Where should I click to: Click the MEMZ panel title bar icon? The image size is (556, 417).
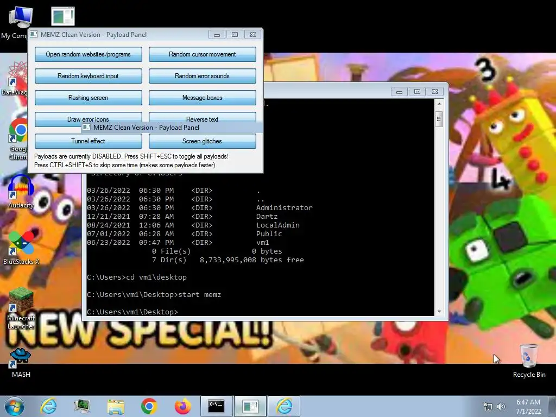point(34,34)
